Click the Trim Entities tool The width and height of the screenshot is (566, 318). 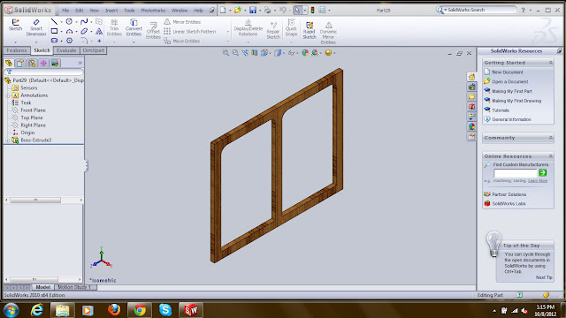pyautogui.click(x=114, y=27)
